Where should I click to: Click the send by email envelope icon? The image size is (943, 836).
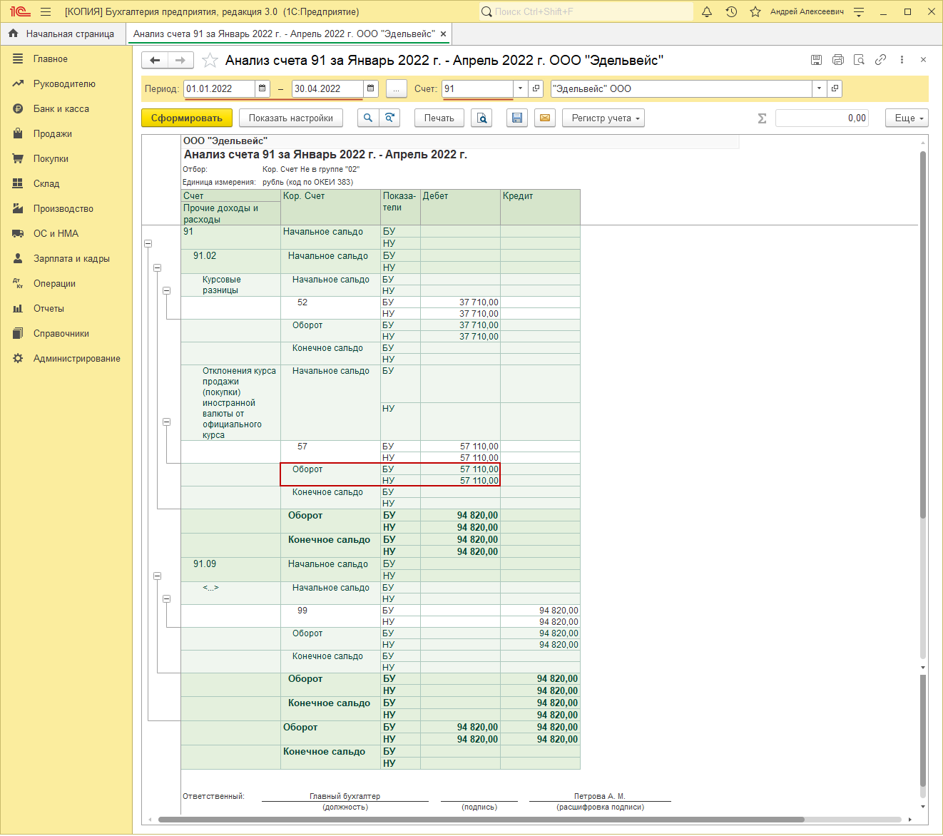click(x=545, y=118)
